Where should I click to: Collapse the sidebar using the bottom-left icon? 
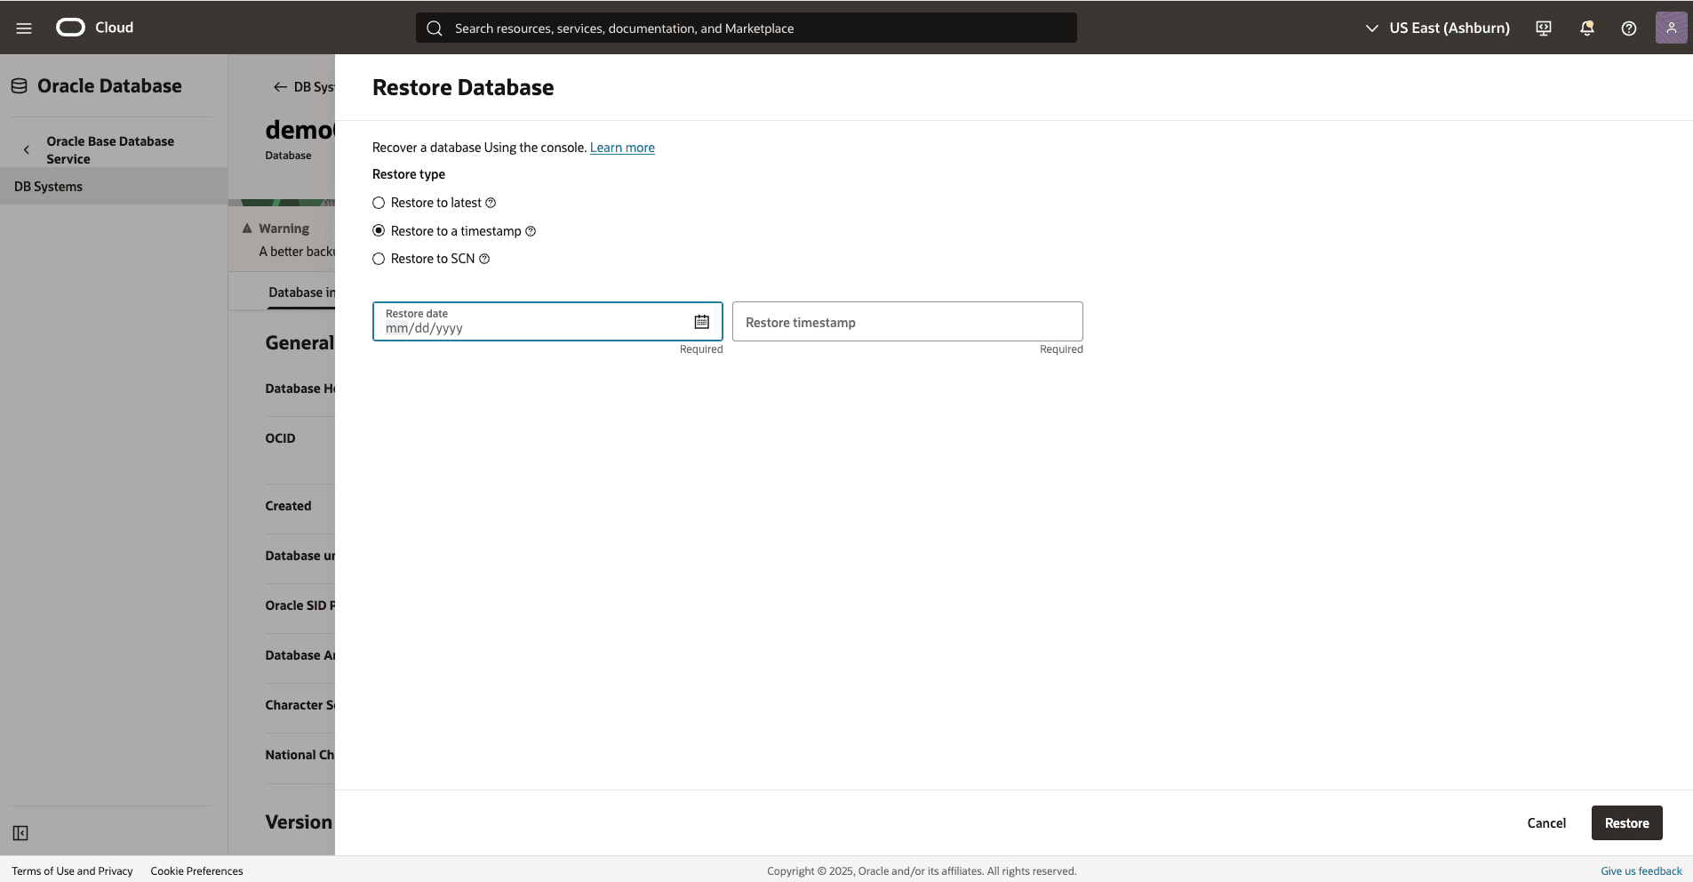(x=20, y=833)
